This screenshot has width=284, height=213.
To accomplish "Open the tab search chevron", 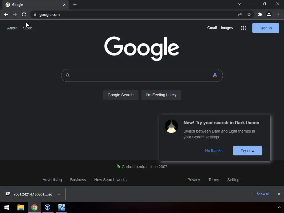I will 239,4.
